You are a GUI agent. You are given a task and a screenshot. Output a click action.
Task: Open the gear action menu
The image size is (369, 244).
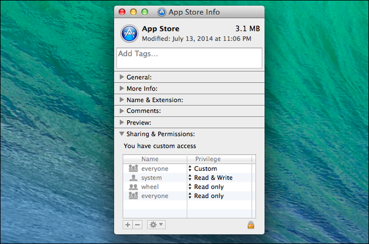coord(156,225)
